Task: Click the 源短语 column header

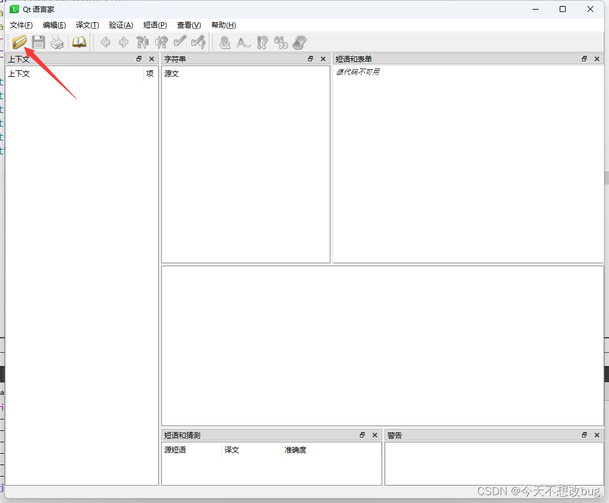Action: coord(192,450)
